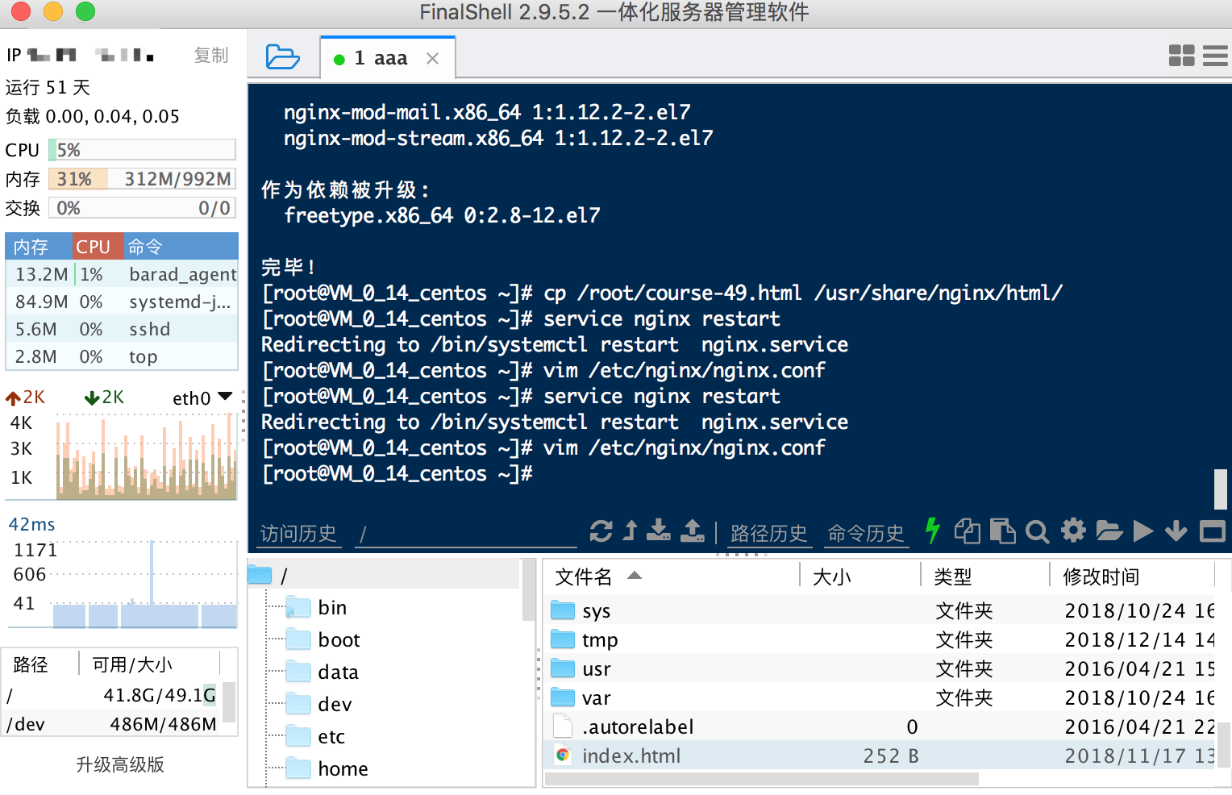Screen dimensions: 1232x795
Task: Switch to grid layout view icon
Action: coord(1181,55)
